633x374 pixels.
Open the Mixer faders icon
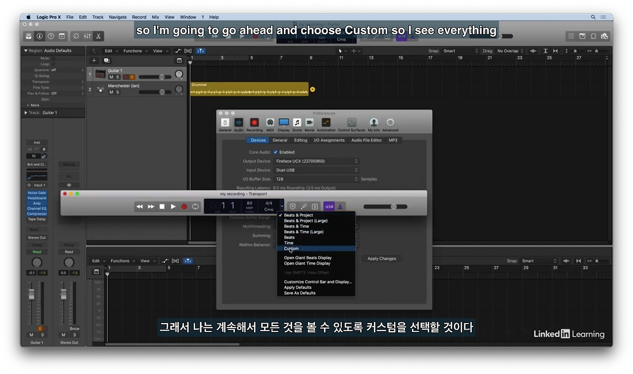pyautogui.click(x=87, y=36)
